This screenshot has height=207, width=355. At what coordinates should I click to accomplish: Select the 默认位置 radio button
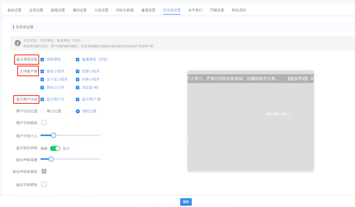(x=42, y=111)
